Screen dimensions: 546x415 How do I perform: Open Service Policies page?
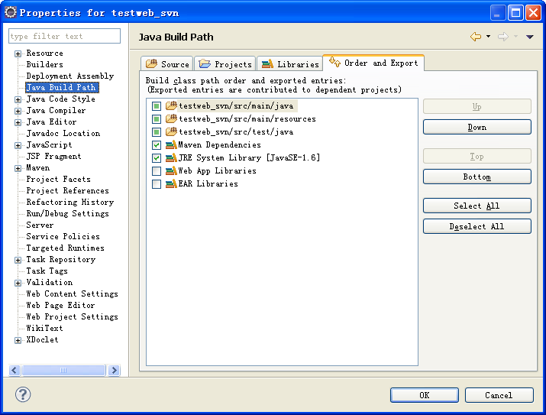[x=63, y=236]
